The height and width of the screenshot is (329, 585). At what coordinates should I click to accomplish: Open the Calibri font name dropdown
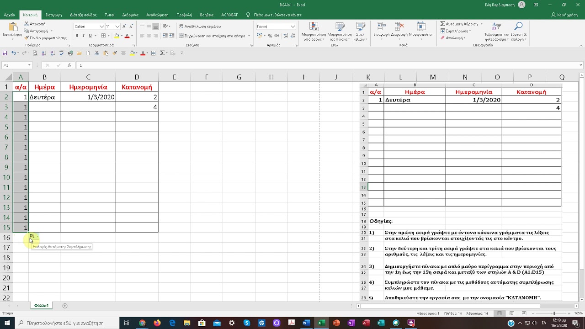pos(102,27)
